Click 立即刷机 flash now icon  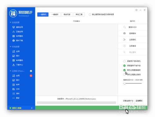coord(124,40)
